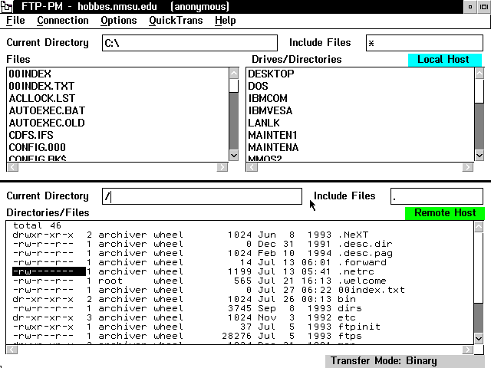Screen dimensions: 491x368
Task: Click Drives/Directories list scroll down arrow
Action: click(479, 155)
